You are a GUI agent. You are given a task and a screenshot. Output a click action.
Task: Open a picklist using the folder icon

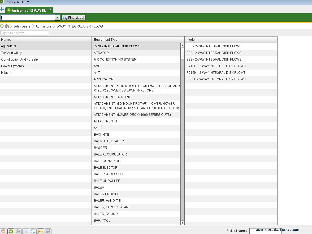[x=41, y=231]
